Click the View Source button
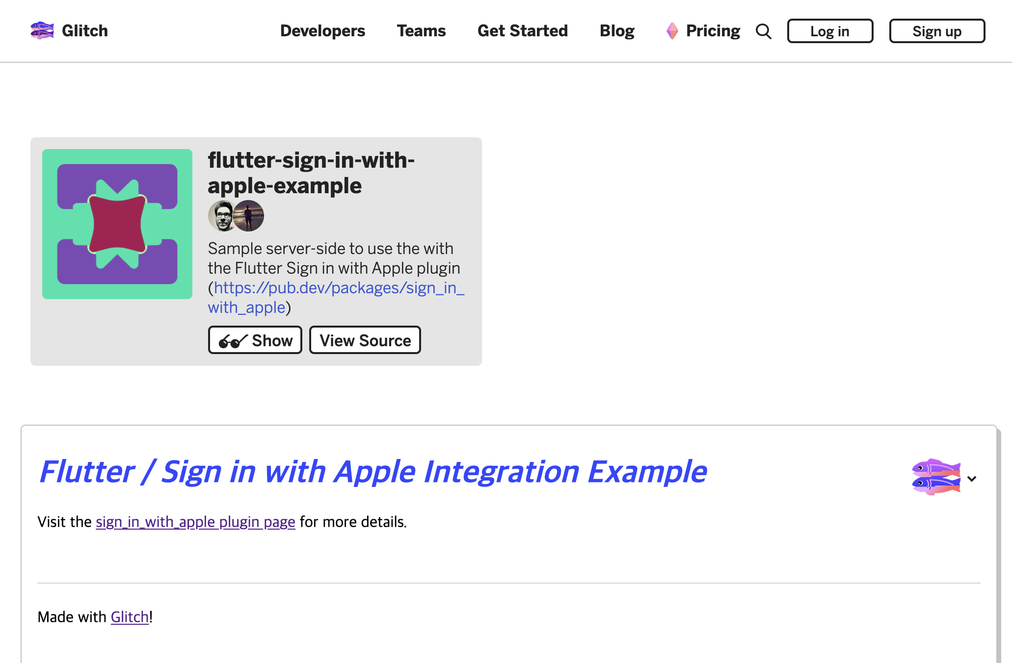Screen dimensions: 1012x663 click(365, 340)
